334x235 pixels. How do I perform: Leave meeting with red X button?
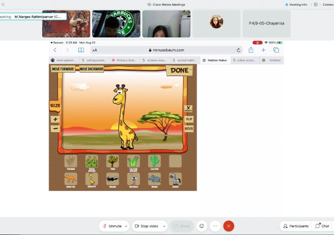(x=229, y=226)
